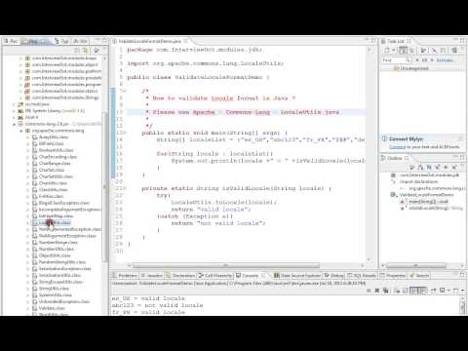Click Focus on Active Task icon in Outline toolbar

(412, 168)
